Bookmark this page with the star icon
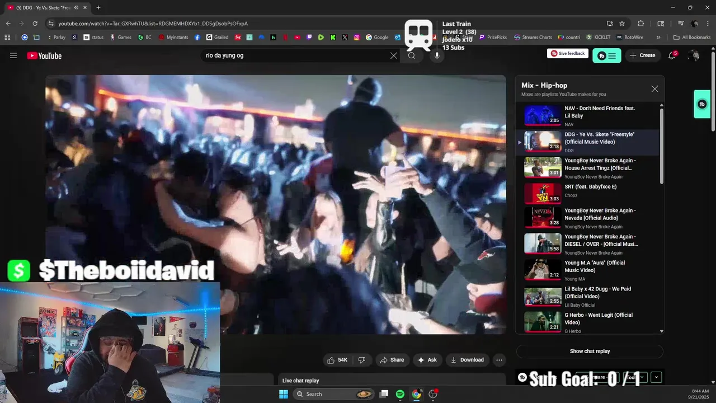The height and width of the screenshot is (403, 716). (x=622, y=24)
